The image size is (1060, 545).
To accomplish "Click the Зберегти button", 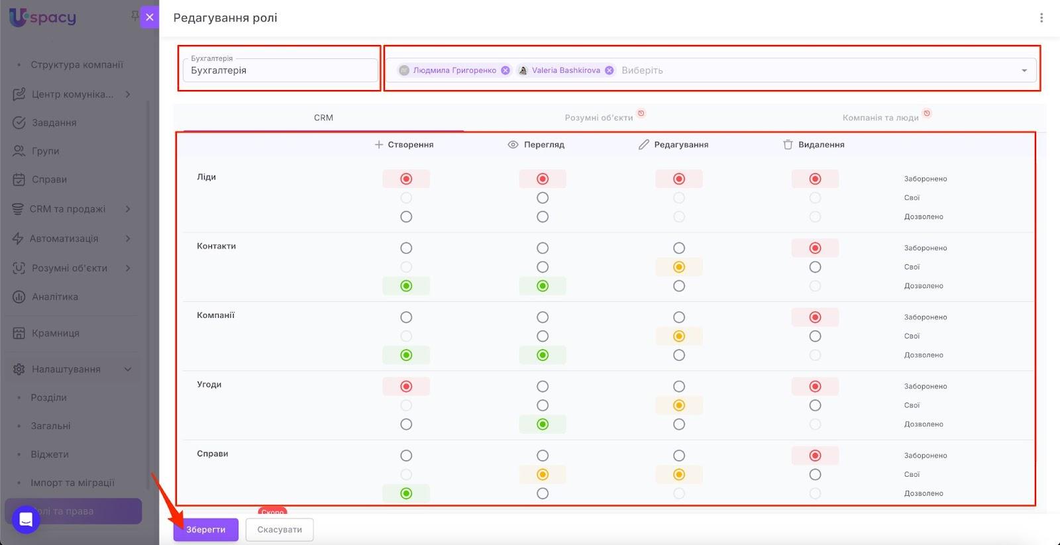I will [x=205, y=530].
